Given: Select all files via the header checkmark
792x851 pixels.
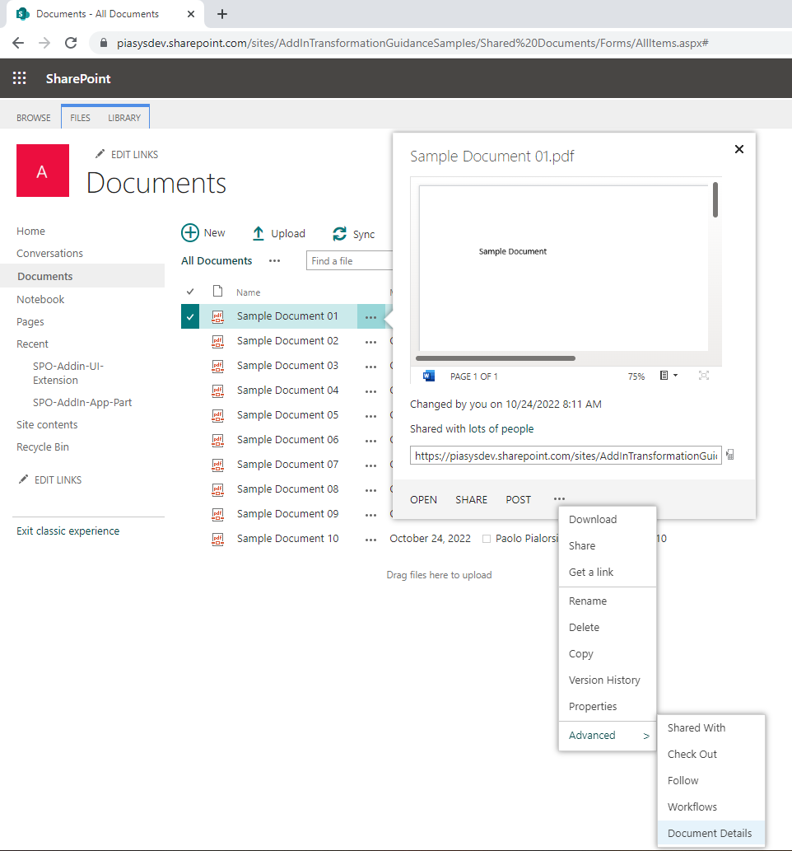Looking at the screenshot, I should pyautogui.click(x=189, y=291).
